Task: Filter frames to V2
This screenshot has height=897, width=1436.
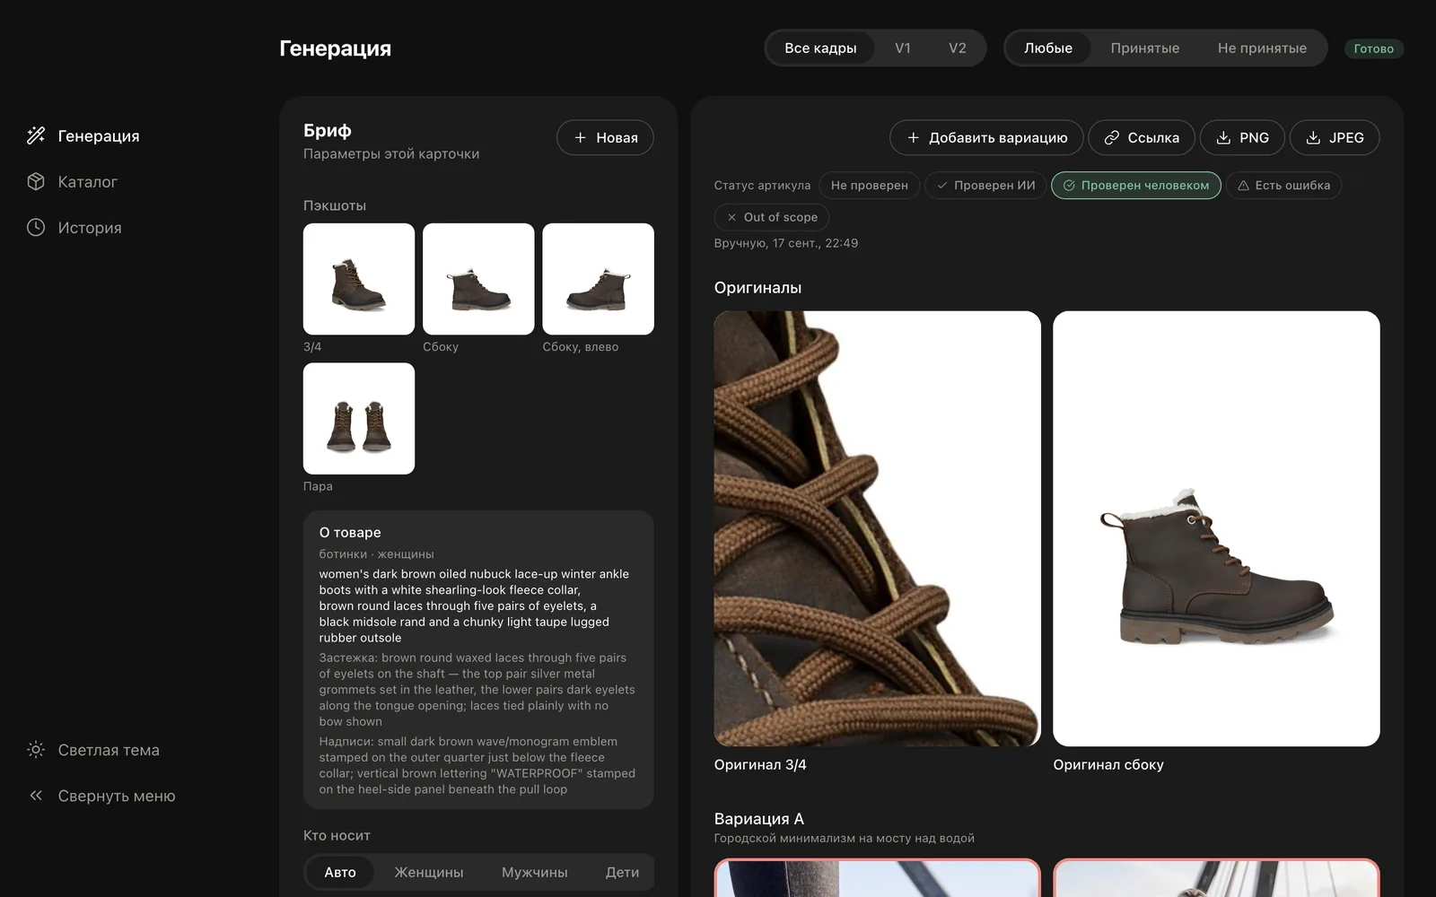Action: tap(958, 48)
